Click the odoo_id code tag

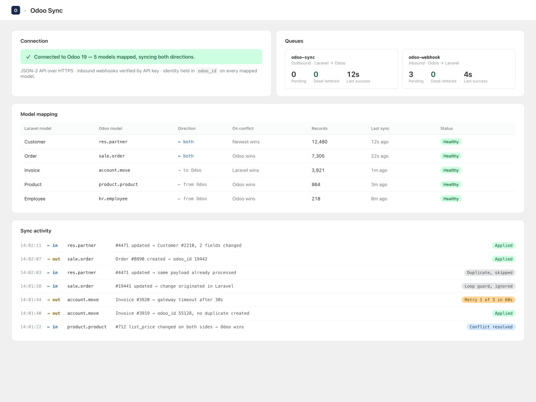(207, 71)
